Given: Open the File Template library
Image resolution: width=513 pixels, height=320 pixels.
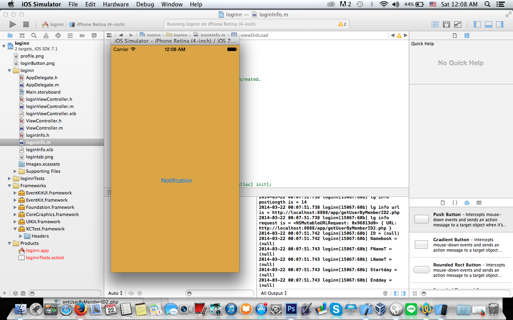Looking at the screenshot, I should [443, 203].
